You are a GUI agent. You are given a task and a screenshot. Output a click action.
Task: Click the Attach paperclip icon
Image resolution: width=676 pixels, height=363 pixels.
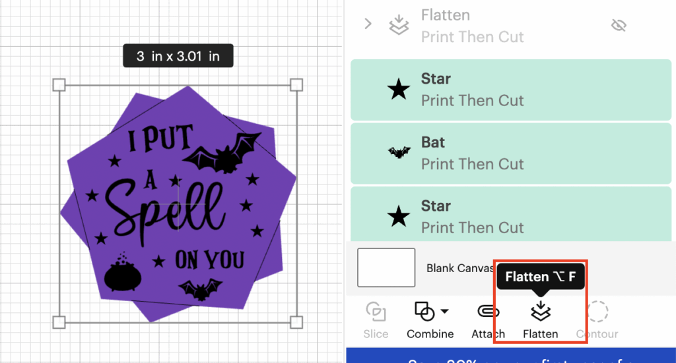pyautogui.click(x=488, y=311)
